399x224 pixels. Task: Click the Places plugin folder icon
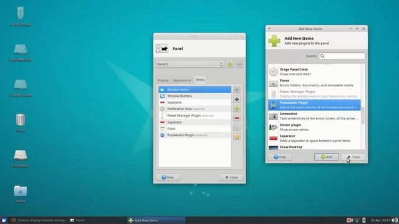tap(273, 83)
